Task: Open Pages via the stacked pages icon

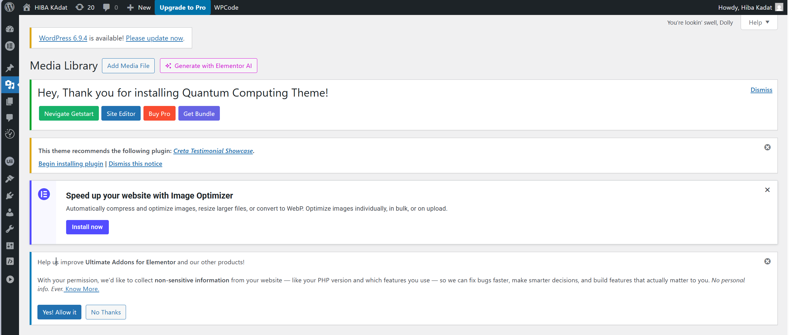Action: coord(10,101)
